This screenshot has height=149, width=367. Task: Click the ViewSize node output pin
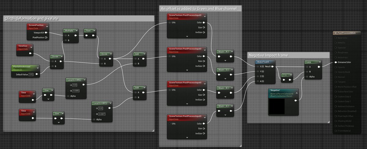click(x=30, y=53)
